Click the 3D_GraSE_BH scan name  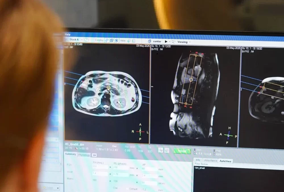point(74,144)
